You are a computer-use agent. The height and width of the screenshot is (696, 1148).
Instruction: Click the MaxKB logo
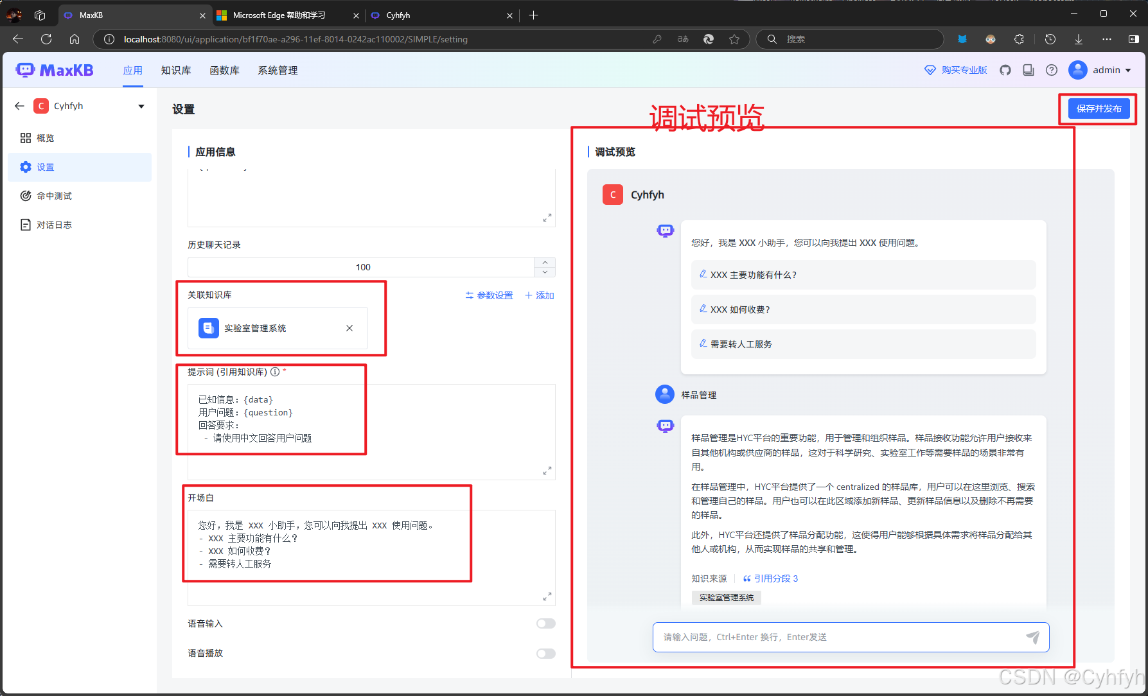pos(55,70)
